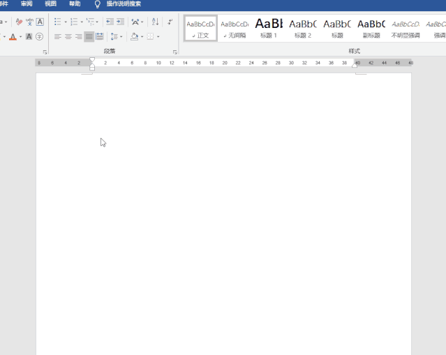Open Asian layout dropdown arrow

142,22
